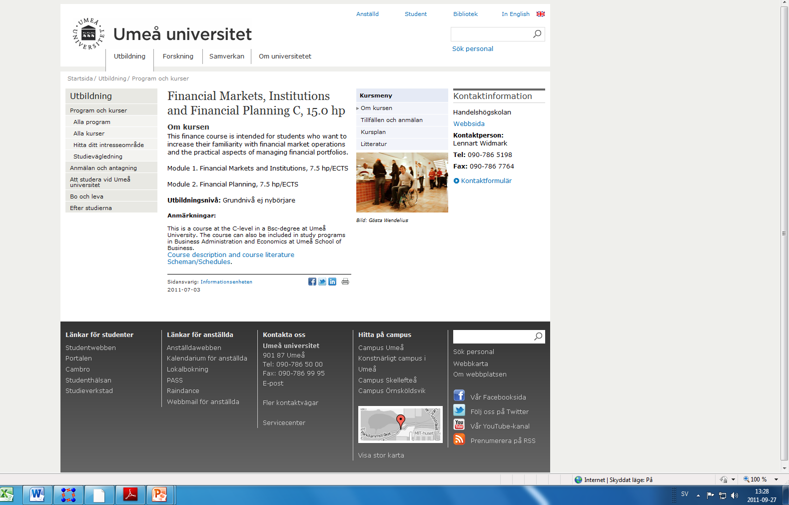This screenshot has height=505, width=789.
Task: Open Word from the taskbar
Action: point(37,494)
